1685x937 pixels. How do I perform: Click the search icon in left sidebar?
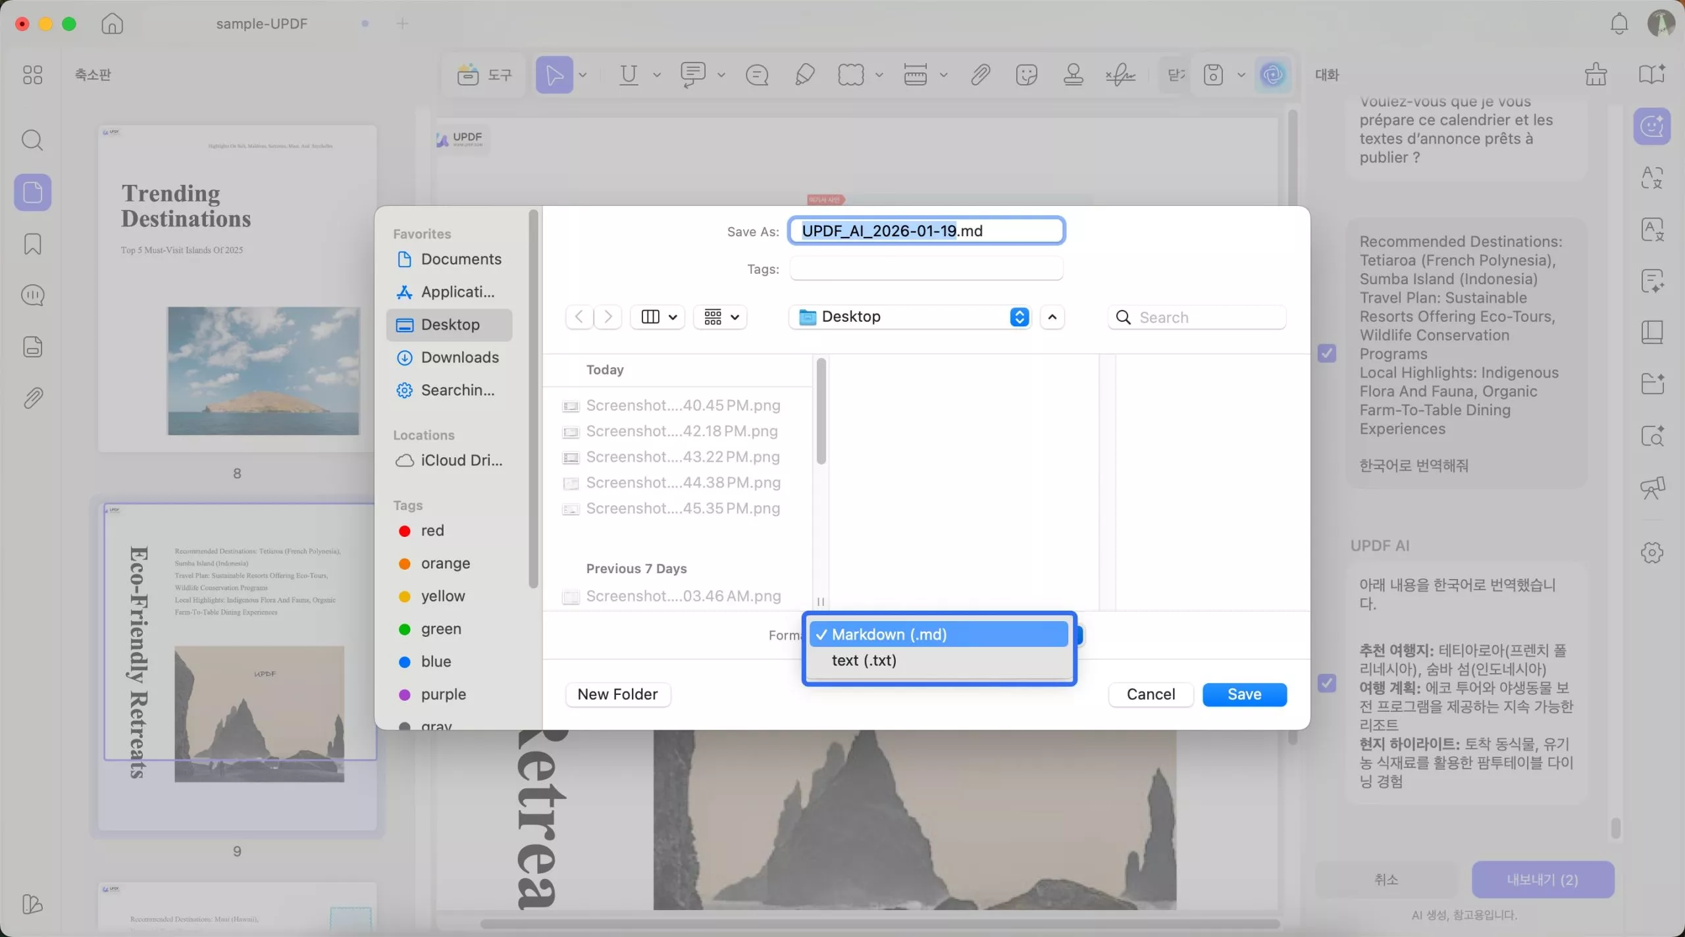[32, 140]
